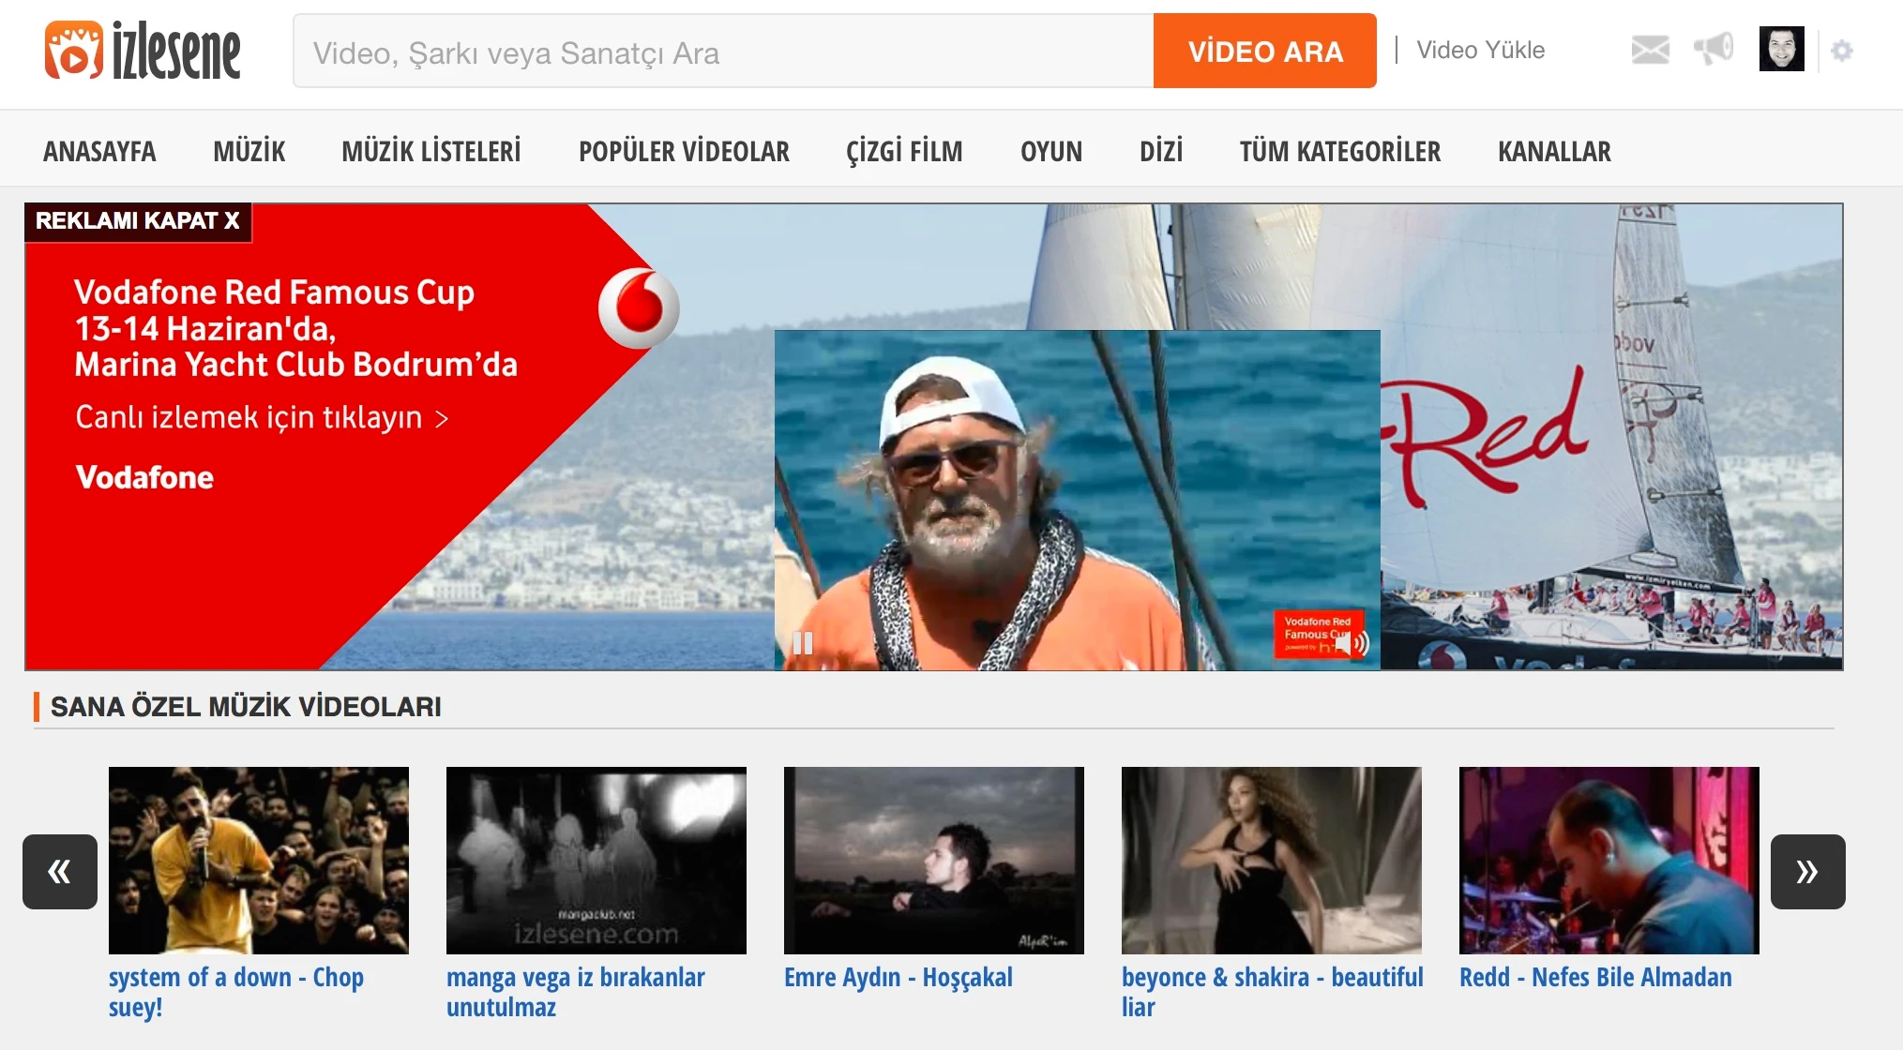The width and height of the screenshot is (1903, 1050).
Task: Click title link manga vega iz bırakanlar unutulmaz
Action: pyautogui.click(x=576, y=992)
